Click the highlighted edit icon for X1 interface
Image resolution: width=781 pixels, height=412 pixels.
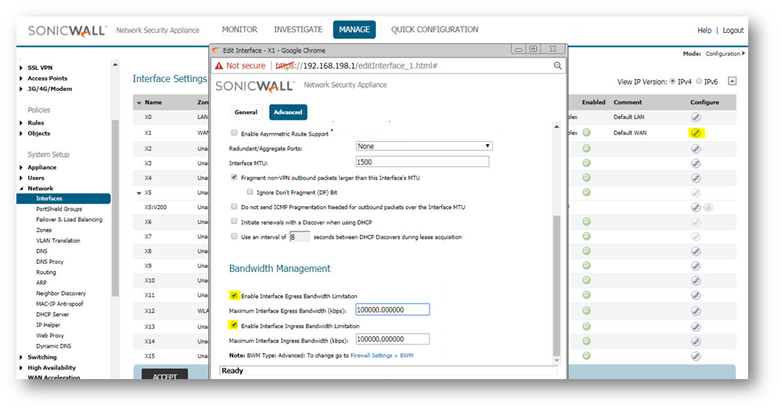tap(695, 133)
